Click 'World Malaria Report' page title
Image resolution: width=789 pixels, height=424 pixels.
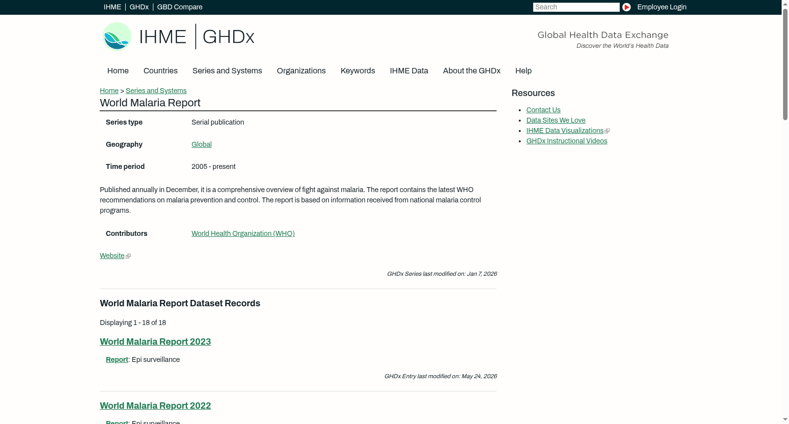[x=150, y=103]
